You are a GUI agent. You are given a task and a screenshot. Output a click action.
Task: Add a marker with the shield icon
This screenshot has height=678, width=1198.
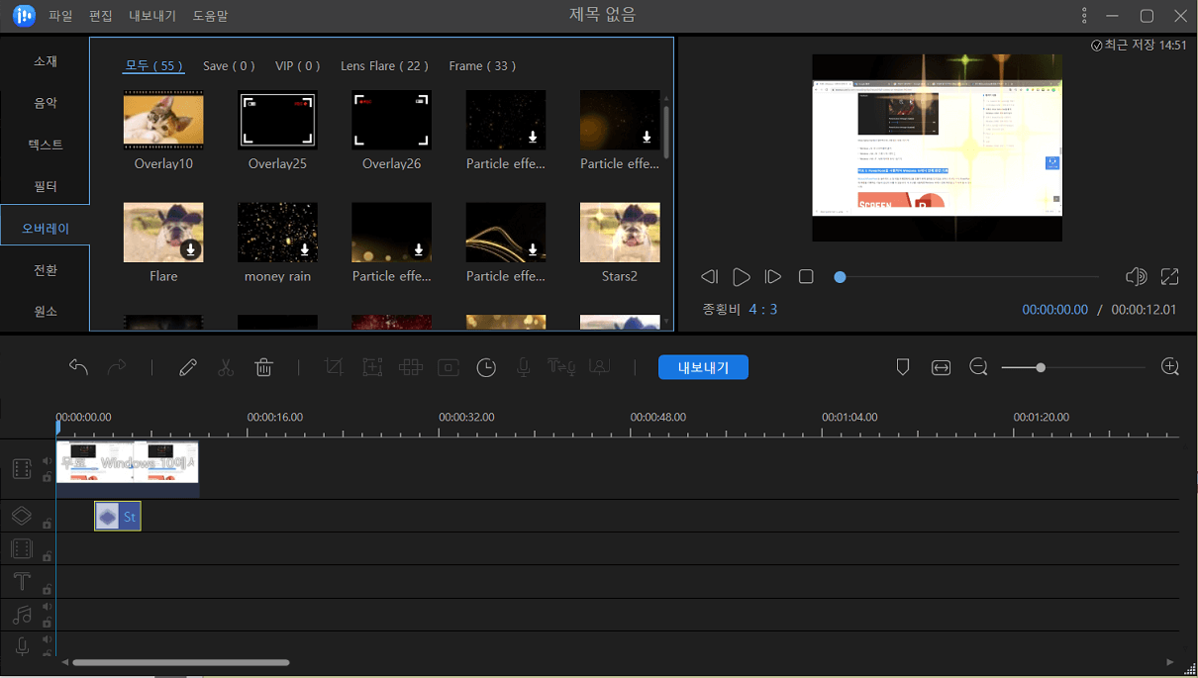click(903, 367)
